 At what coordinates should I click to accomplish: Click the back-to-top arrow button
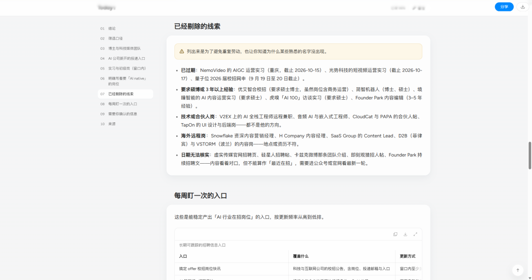coord(518,270)
